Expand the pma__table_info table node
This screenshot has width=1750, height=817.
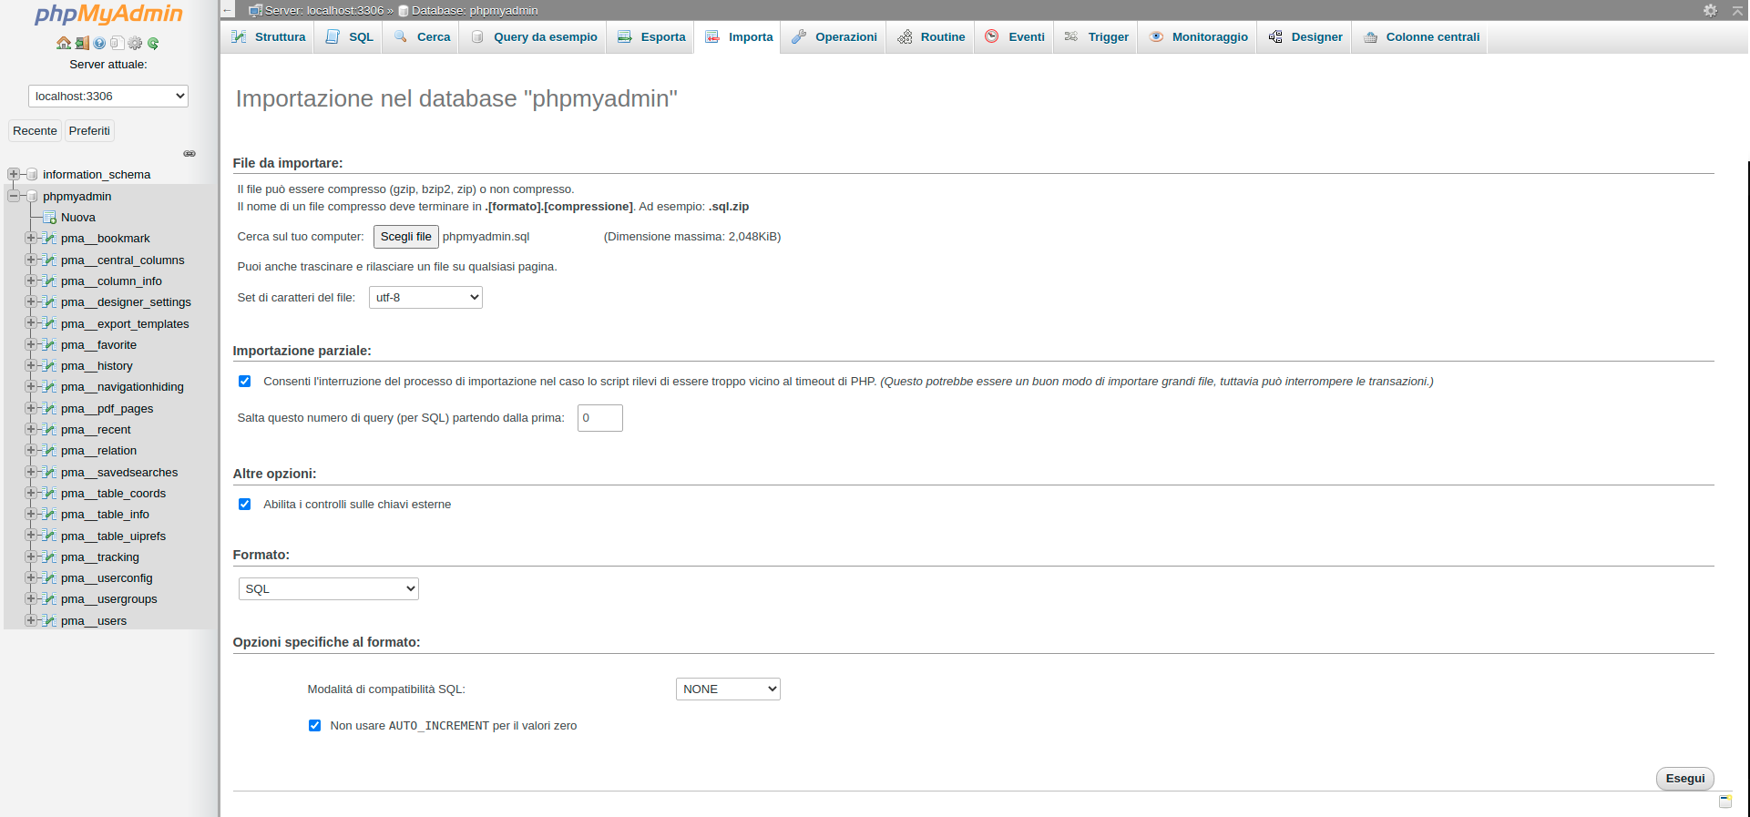pyautogui.click(x=31, y=514)
